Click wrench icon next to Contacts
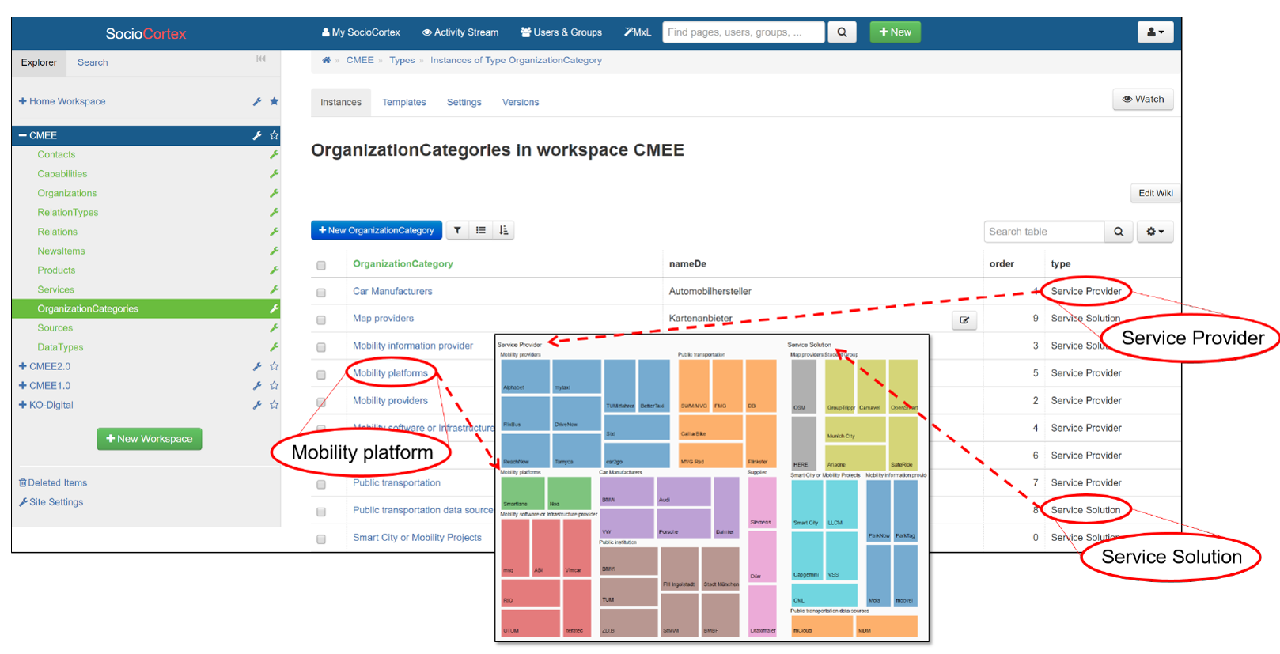The width and height of the screenshot is (1280, 654). [x=274, y=155]
